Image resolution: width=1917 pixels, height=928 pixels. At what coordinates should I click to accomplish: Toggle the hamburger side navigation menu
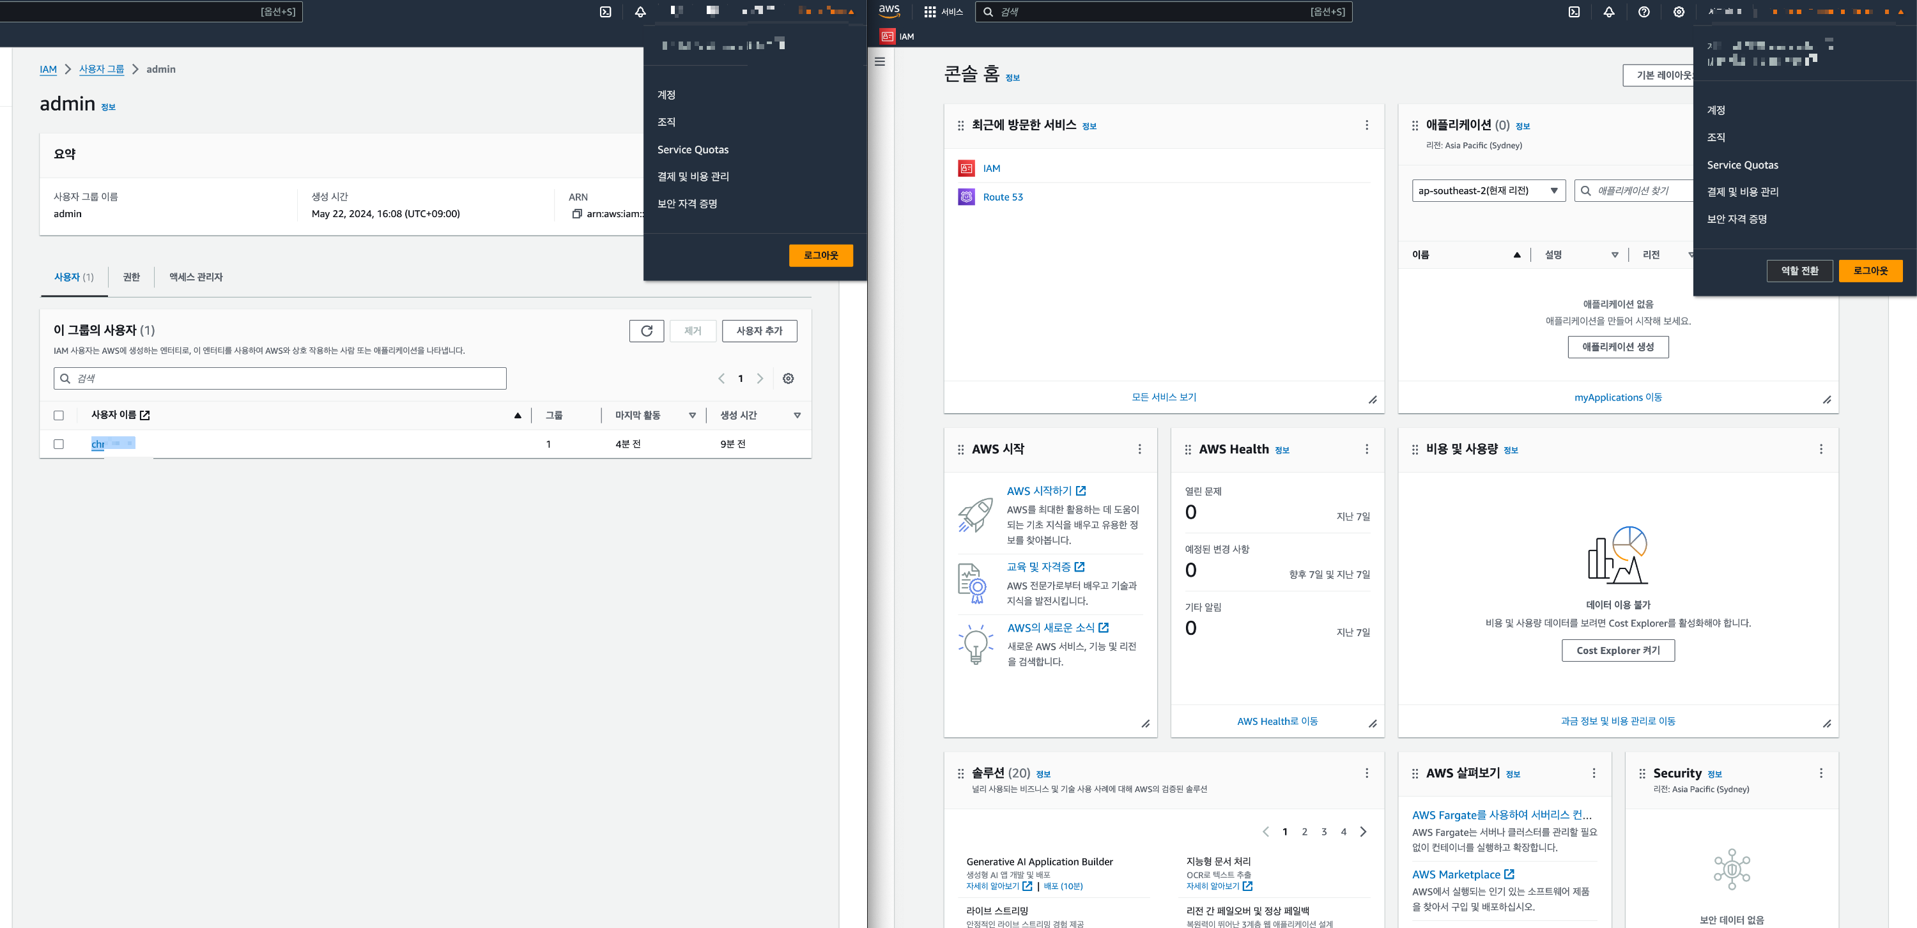880,62
